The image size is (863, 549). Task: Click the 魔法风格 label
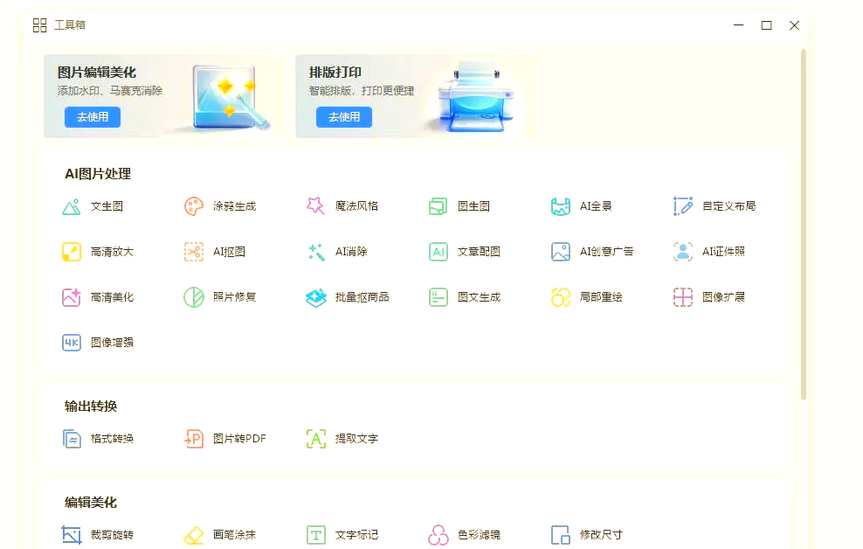click(x=356, y=206)
